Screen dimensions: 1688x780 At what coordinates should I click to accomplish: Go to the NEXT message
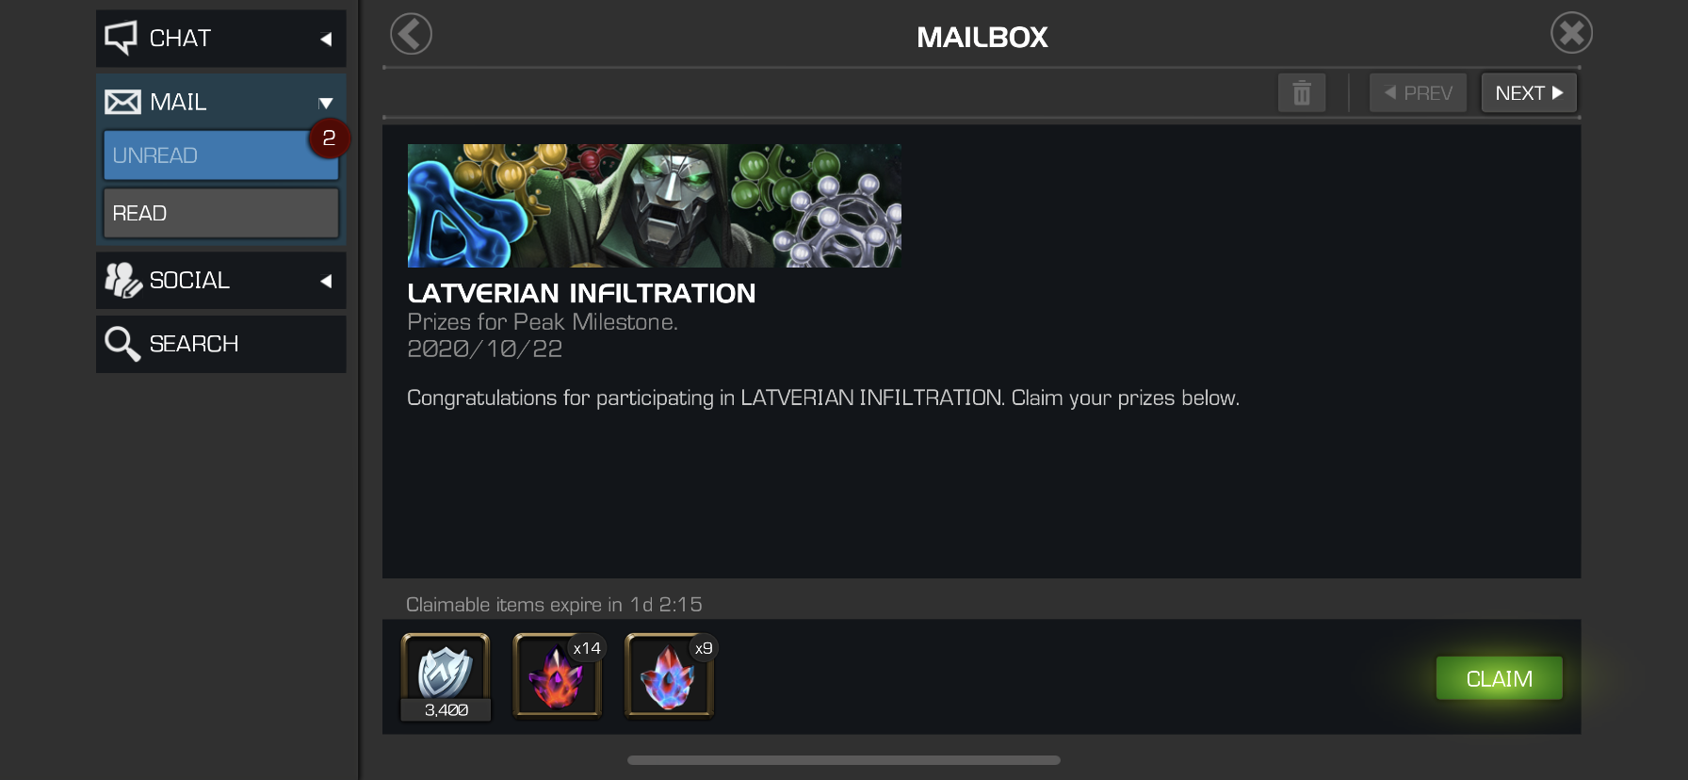pos(1529,93)
